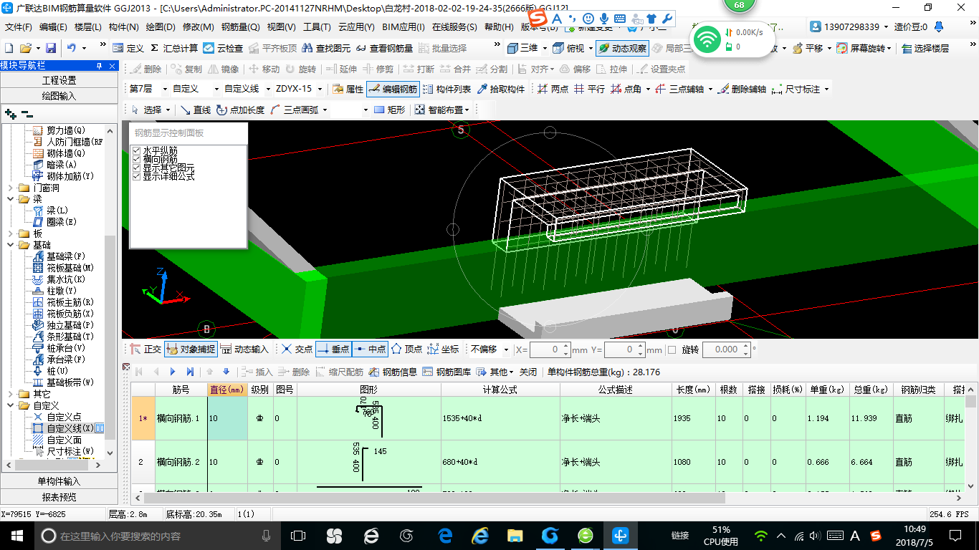979x550 pixels.
Task: Open the BIM应用(I) menu
Action: (403, 27)
